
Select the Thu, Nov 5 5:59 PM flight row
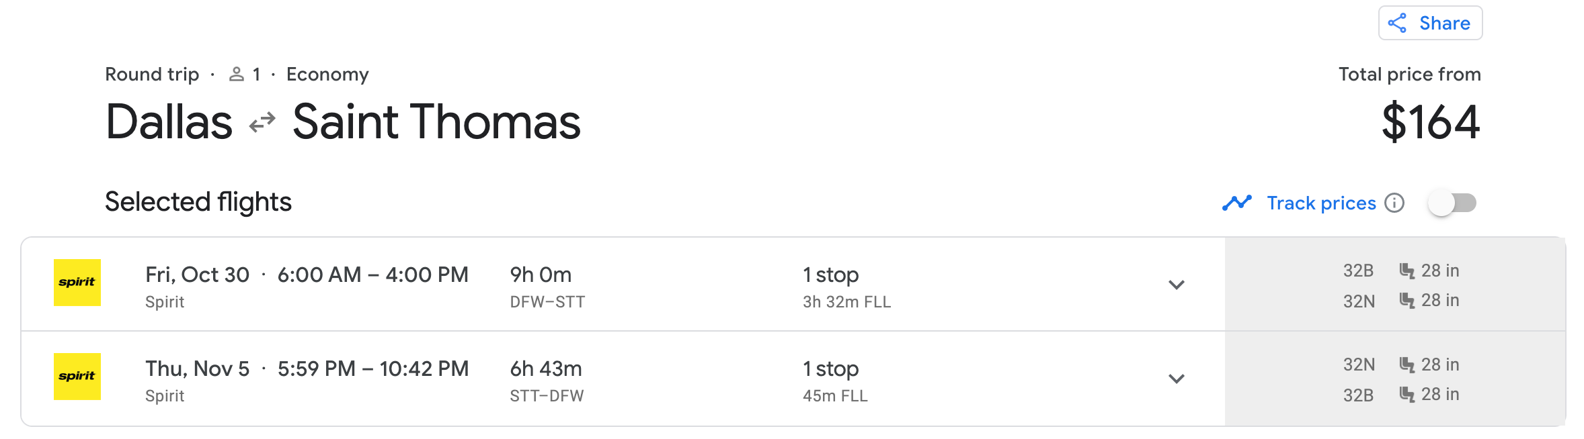tap(307, 369)
